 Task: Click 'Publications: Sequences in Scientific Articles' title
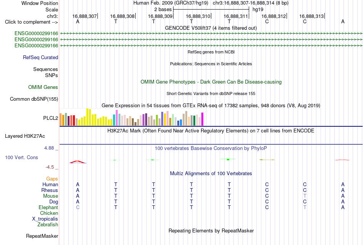[211, 64]
